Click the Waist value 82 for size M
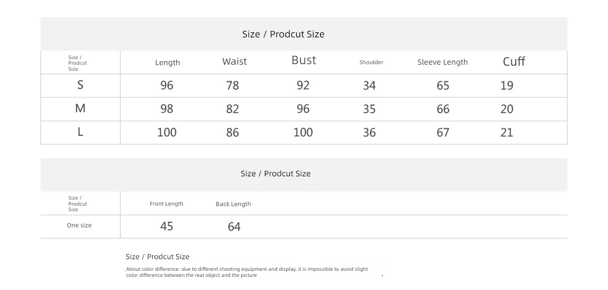608x290 pixels. [233, 109]
